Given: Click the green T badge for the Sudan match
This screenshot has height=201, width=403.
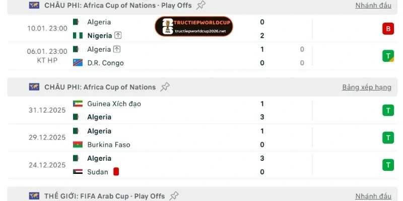Looking at the screenshot, I should 388,165.
